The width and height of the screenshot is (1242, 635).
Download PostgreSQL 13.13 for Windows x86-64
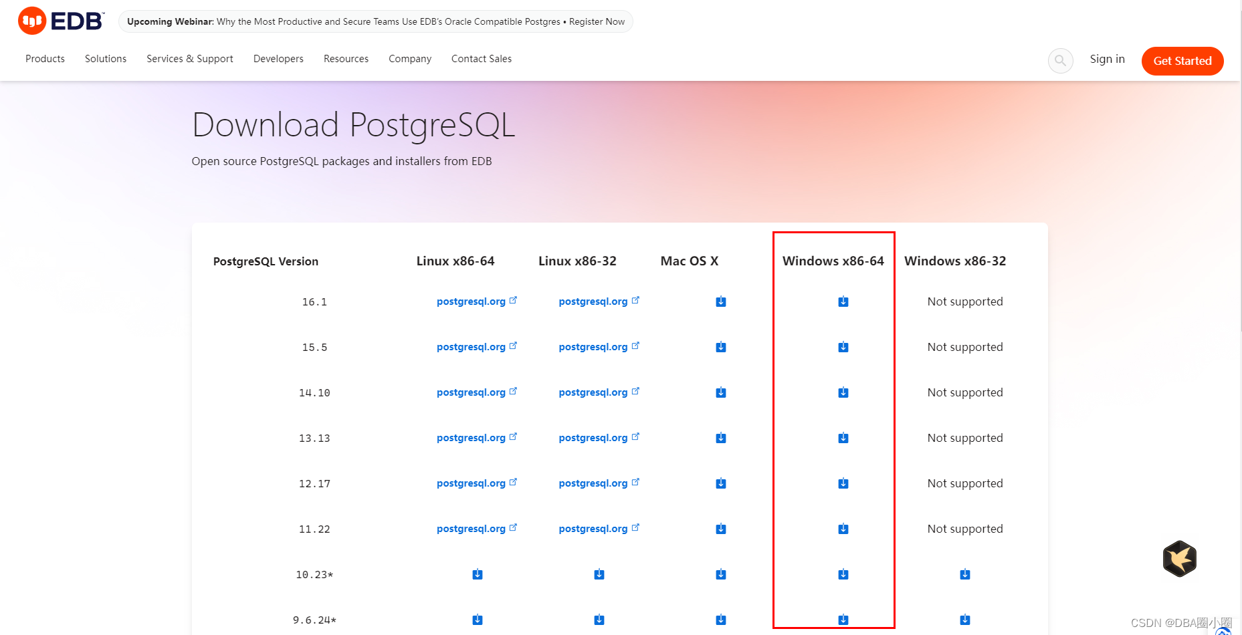tap(843, 438)
